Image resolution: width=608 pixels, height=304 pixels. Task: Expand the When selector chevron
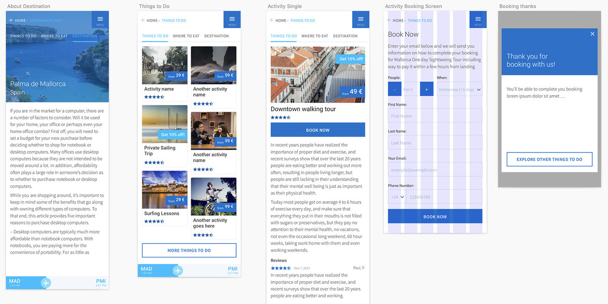click(478, 89)
